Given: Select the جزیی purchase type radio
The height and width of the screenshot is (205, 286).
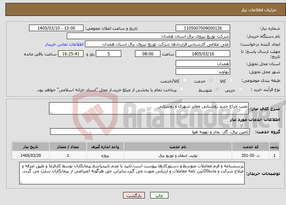Looking at the screenshot, I should [x=241, y=89].
